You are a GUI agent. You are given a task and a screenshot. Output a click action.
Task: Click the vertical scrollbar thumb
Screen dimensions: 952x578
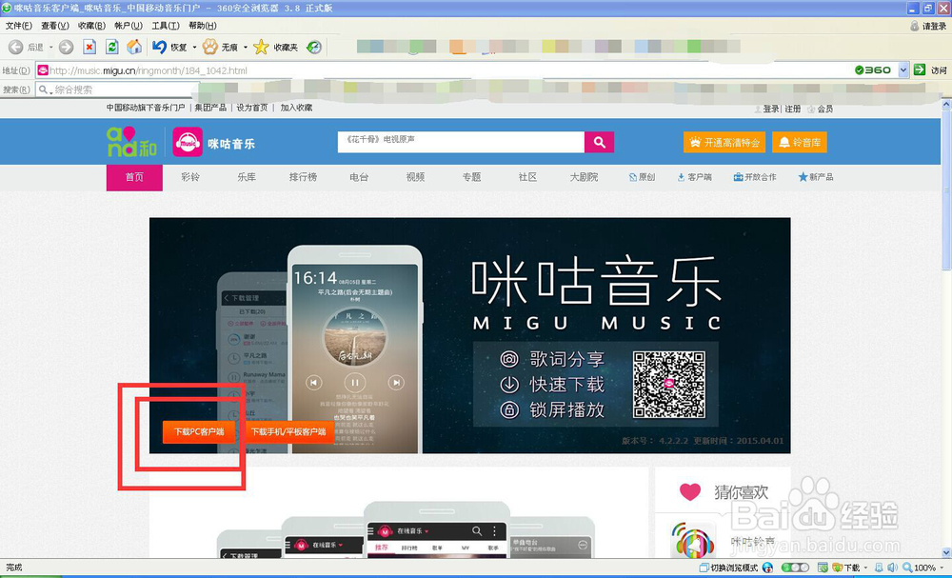click(946, 191)
